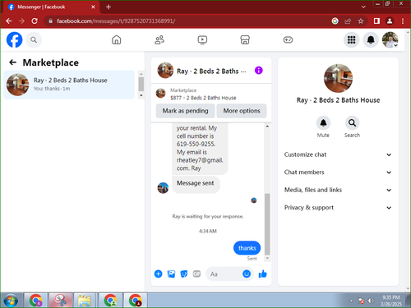
Task: Click the sender avatar beside Message sent
Action: [x=163, y=188]
